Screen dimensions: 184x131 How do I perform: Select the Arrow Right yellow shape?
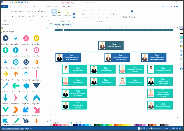pyautogui.click(x=5, y=74)
